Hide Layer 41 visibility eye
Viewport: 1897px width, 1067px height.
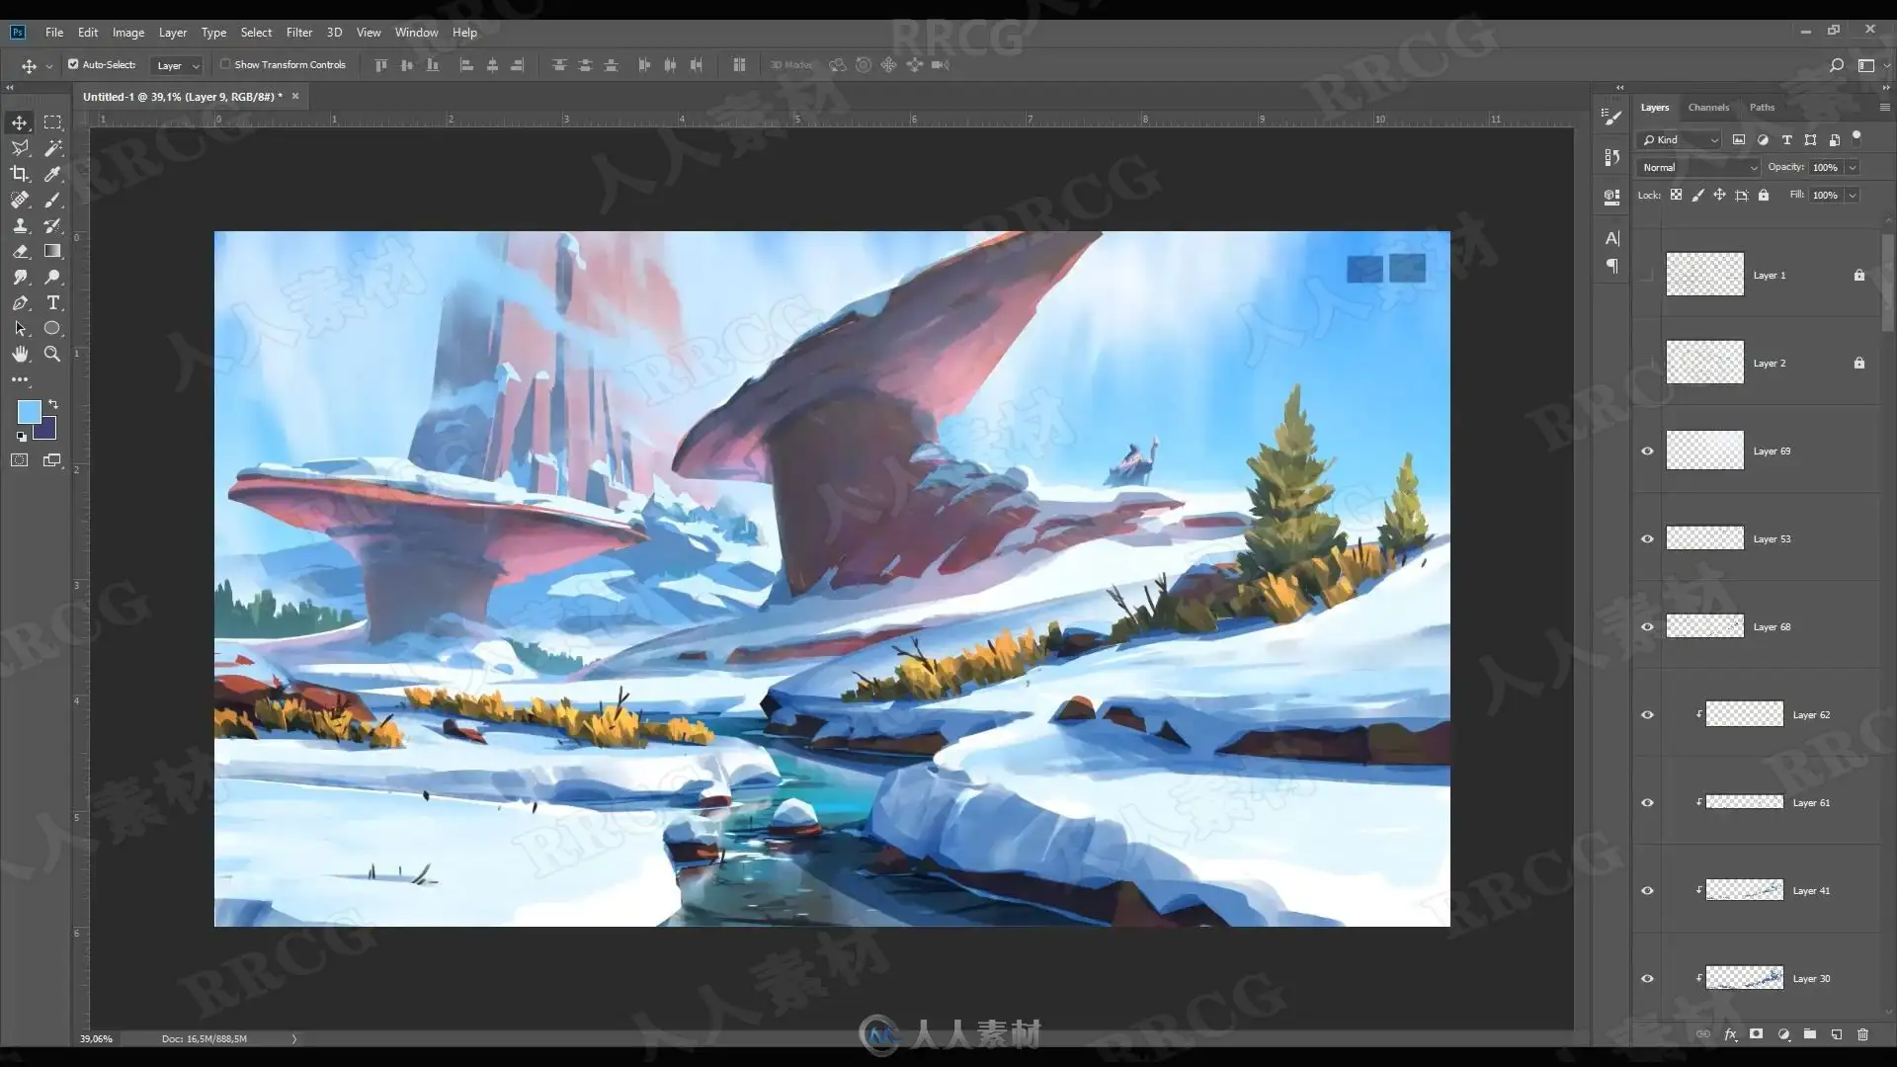coord(1647,891)
